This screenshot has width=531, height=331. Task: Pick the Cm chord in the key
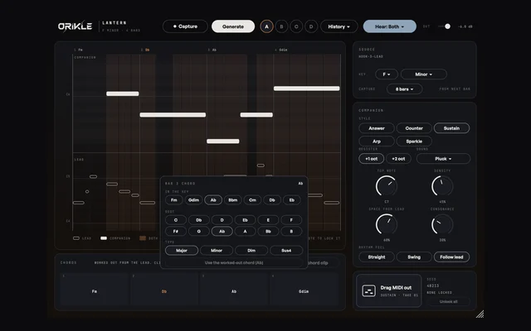(252, 200)
